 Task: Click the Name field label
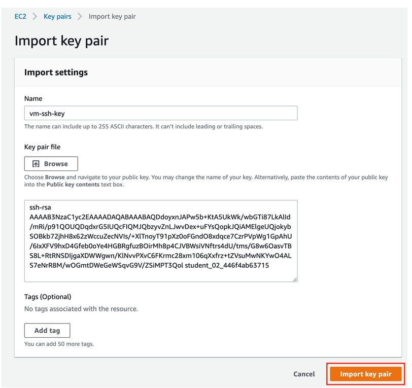(33, 99)
